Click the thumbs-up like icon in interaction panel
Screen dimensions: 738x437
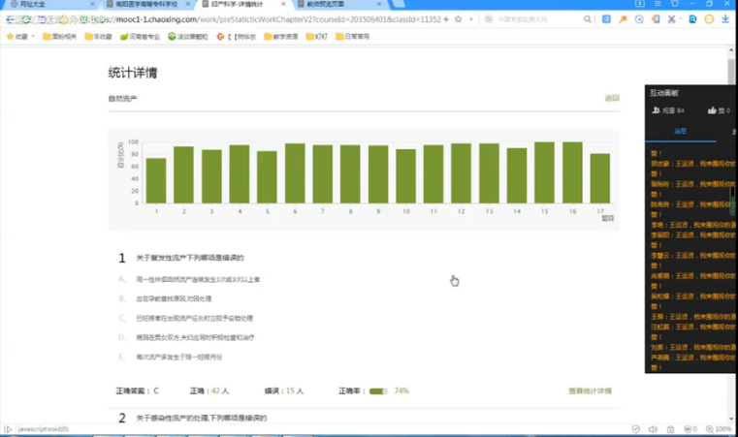[x=712, y=110]
